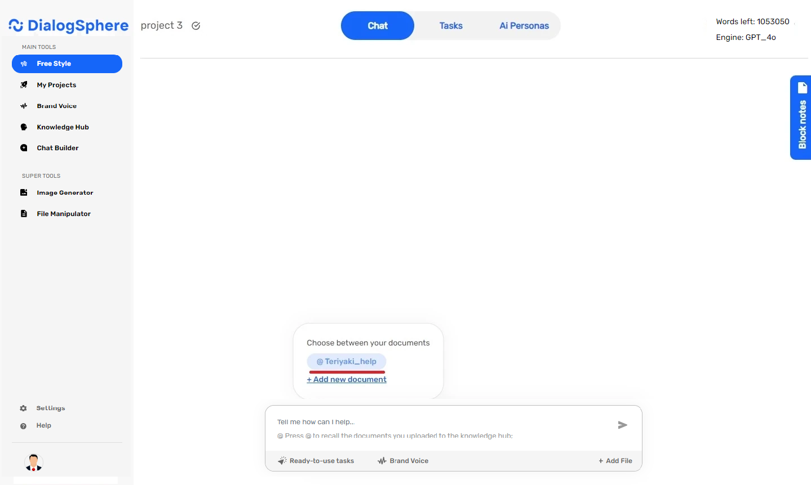Click the My Projects rocket icon
This screenshot has height=485, width=811.
24,85
